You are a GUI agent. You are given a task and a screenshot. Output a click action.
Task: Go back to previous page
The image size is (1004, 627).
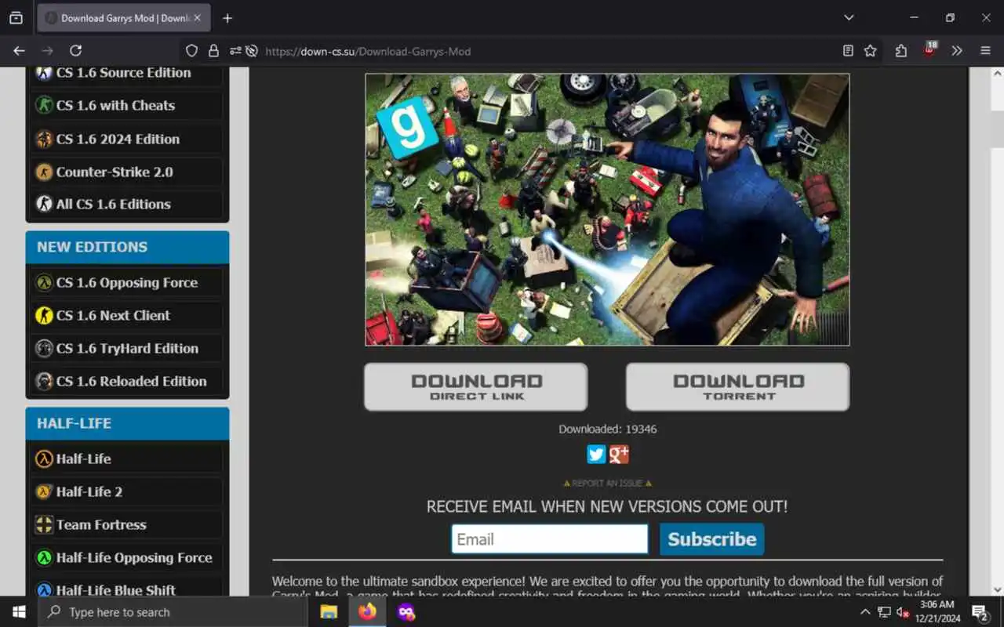19,51
